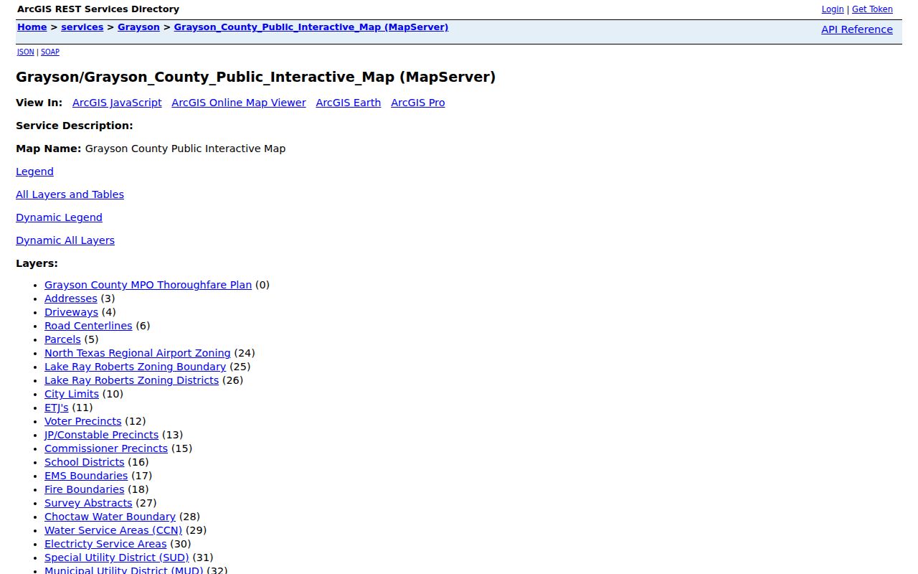Open in ArcGIS Pro
This screenshot has height=574, width=918.
click(418, 103)
